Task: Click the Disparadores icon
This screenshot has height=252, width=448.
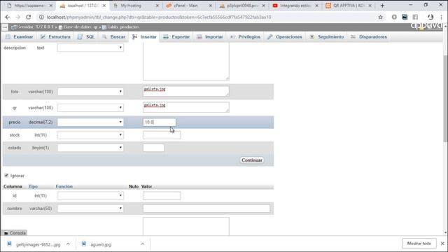Action: point(353,37)
